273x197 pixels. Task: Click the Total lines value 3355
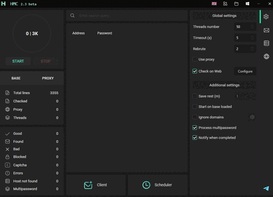54,93
